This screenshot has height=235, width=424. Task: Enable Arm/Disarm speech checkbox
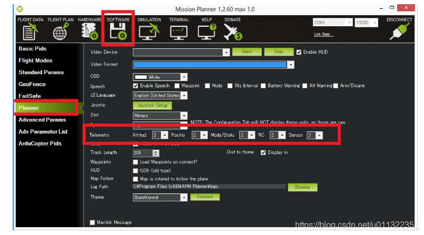[336, 86]
